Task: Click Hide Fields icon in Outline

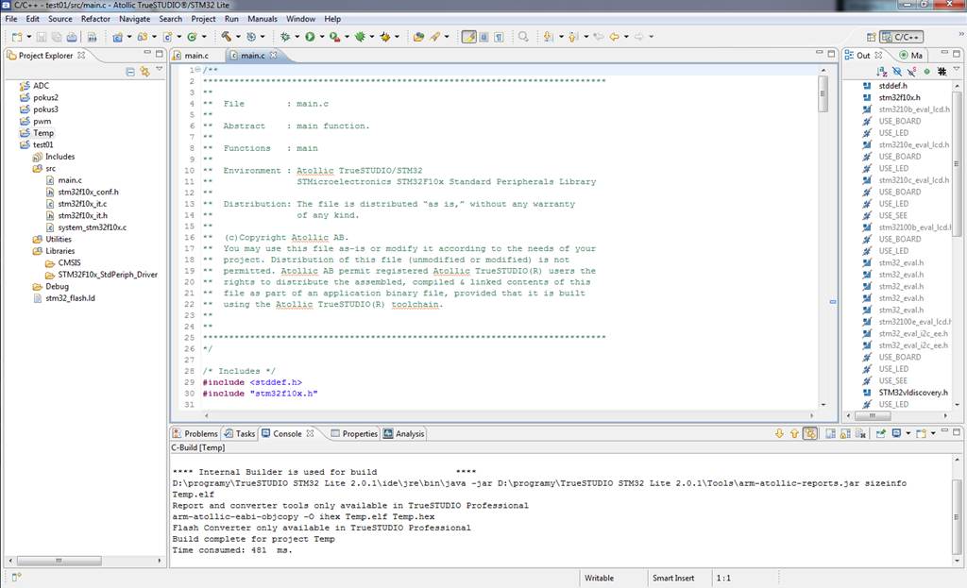Action: tap(897, 72)
